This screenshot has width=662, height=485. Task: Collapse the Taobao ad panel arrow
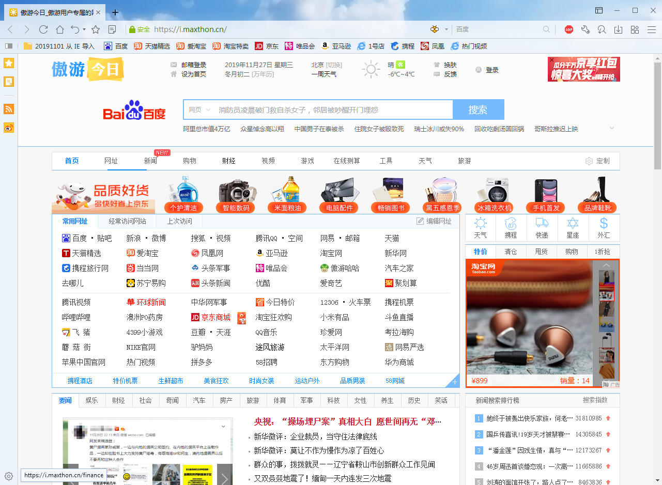[x=606, y=265]
